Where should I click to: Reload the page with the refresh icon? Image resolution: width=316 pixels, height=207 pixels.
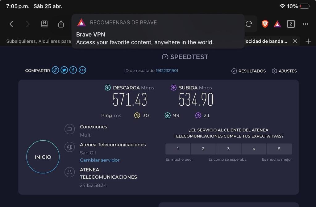click(x=249, y=24)
